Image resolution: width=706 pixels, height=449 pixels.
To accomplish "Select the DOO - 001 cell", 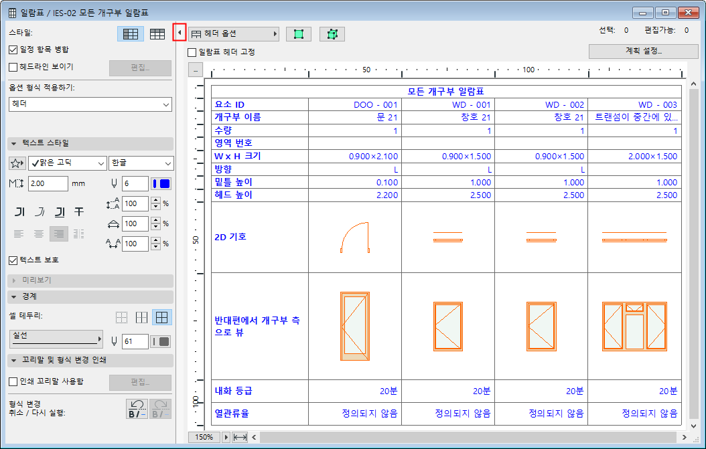I will [x=355, y=105].
